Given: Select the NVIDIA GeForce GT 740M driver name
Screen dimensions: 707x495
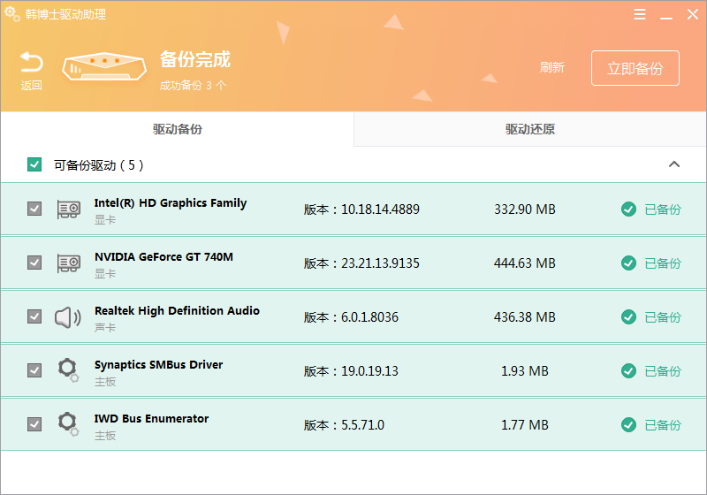Looking at the screenshot, I should 163,257.
